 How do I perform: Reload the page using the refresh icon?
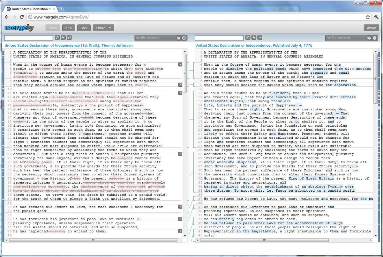pos(22,17)
